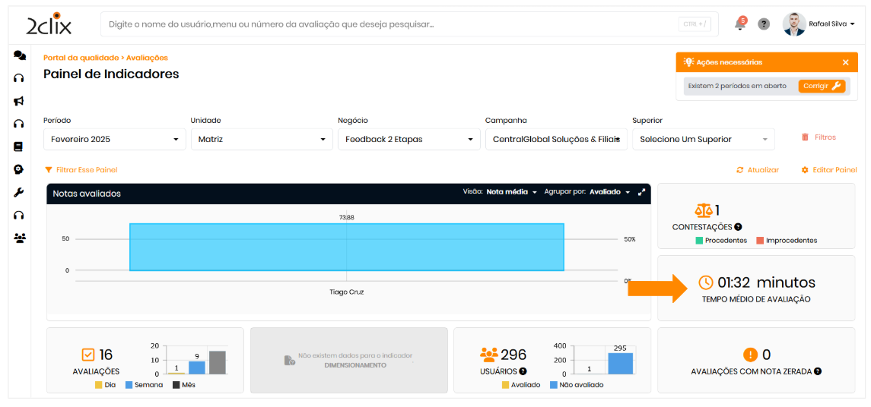Open the Período dropdown showing Fevereiro 2025

114,140
